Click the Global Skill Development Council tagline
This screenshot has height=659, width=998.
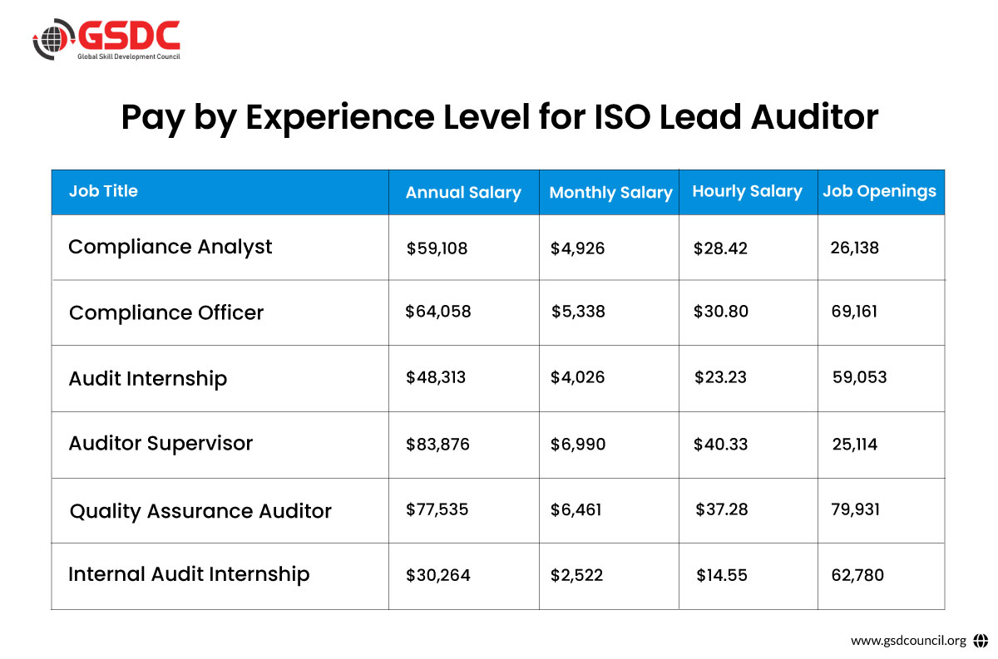pyautogui.click(x=128, y=57)
